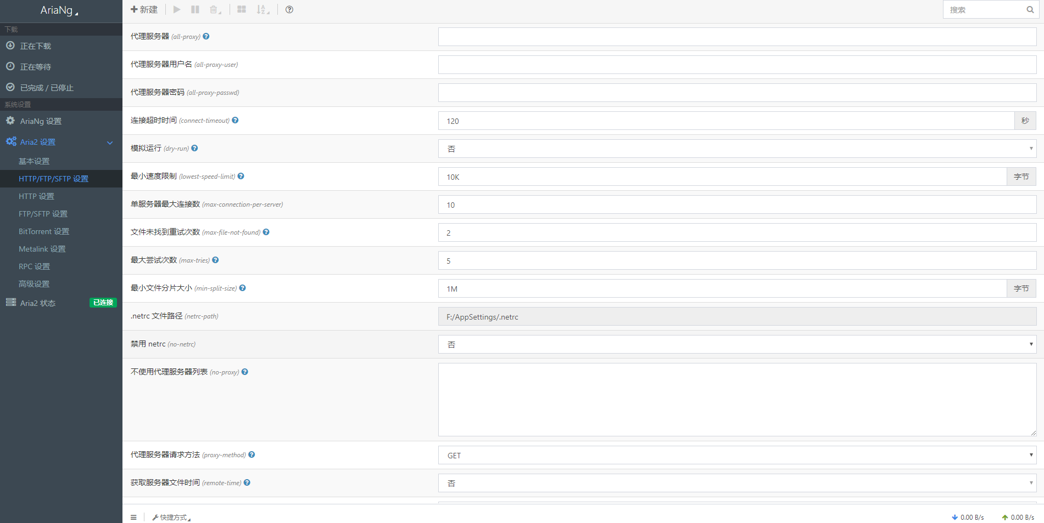Open help via question mark toolbar icon

[289, 9]
